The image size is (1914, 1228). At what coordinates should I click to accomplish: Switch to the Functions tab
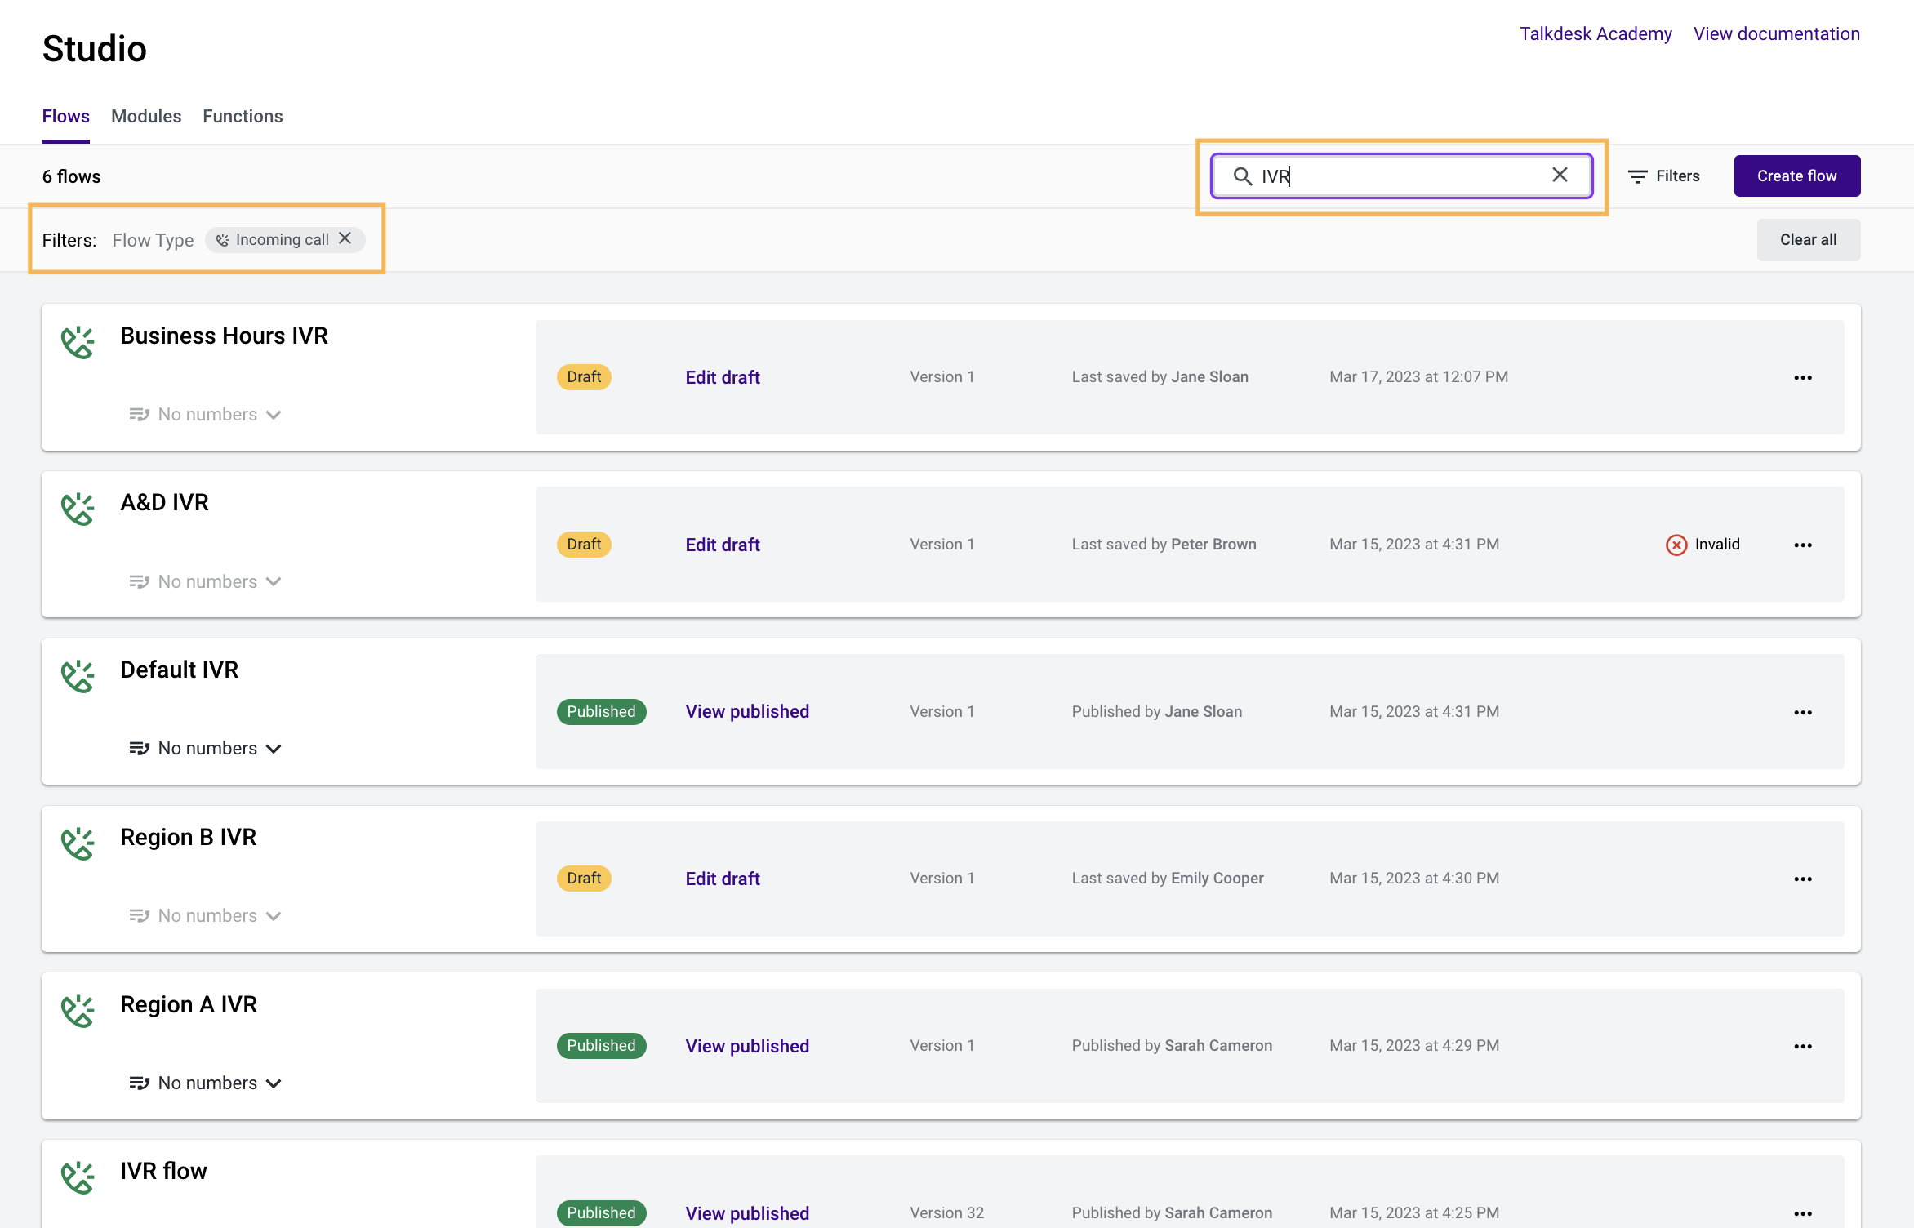click(x=243, y=117)
